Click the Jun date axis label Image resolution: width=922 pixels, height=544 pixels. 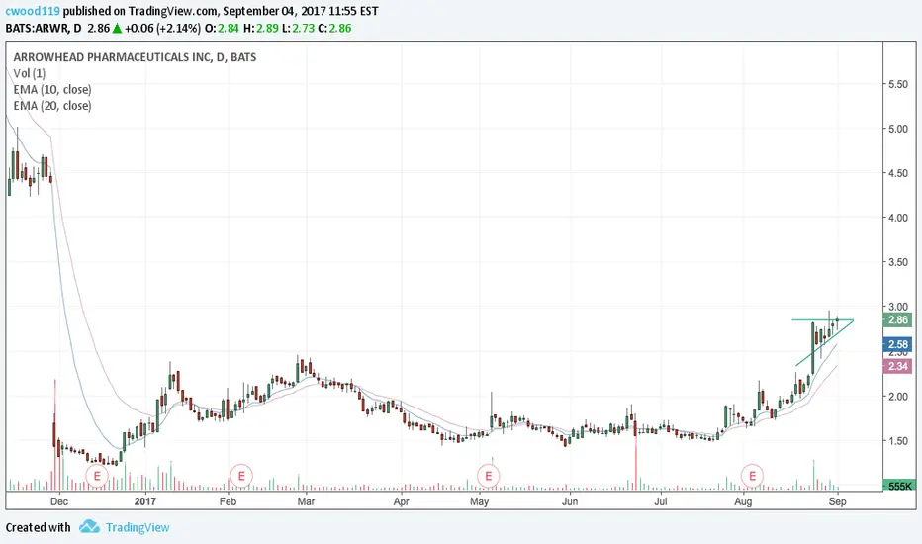pyautogui.click(x=570, y=501)
